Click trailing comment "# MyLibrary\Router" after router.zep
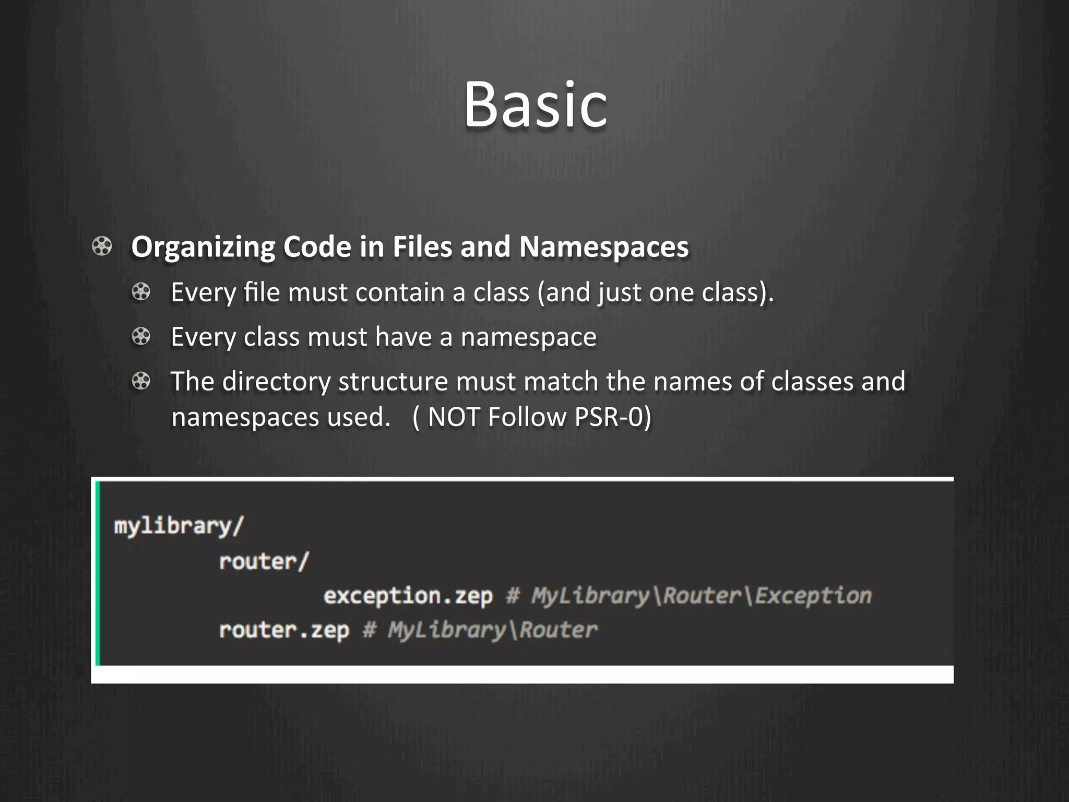1069x802 pixels. (480, 630)
